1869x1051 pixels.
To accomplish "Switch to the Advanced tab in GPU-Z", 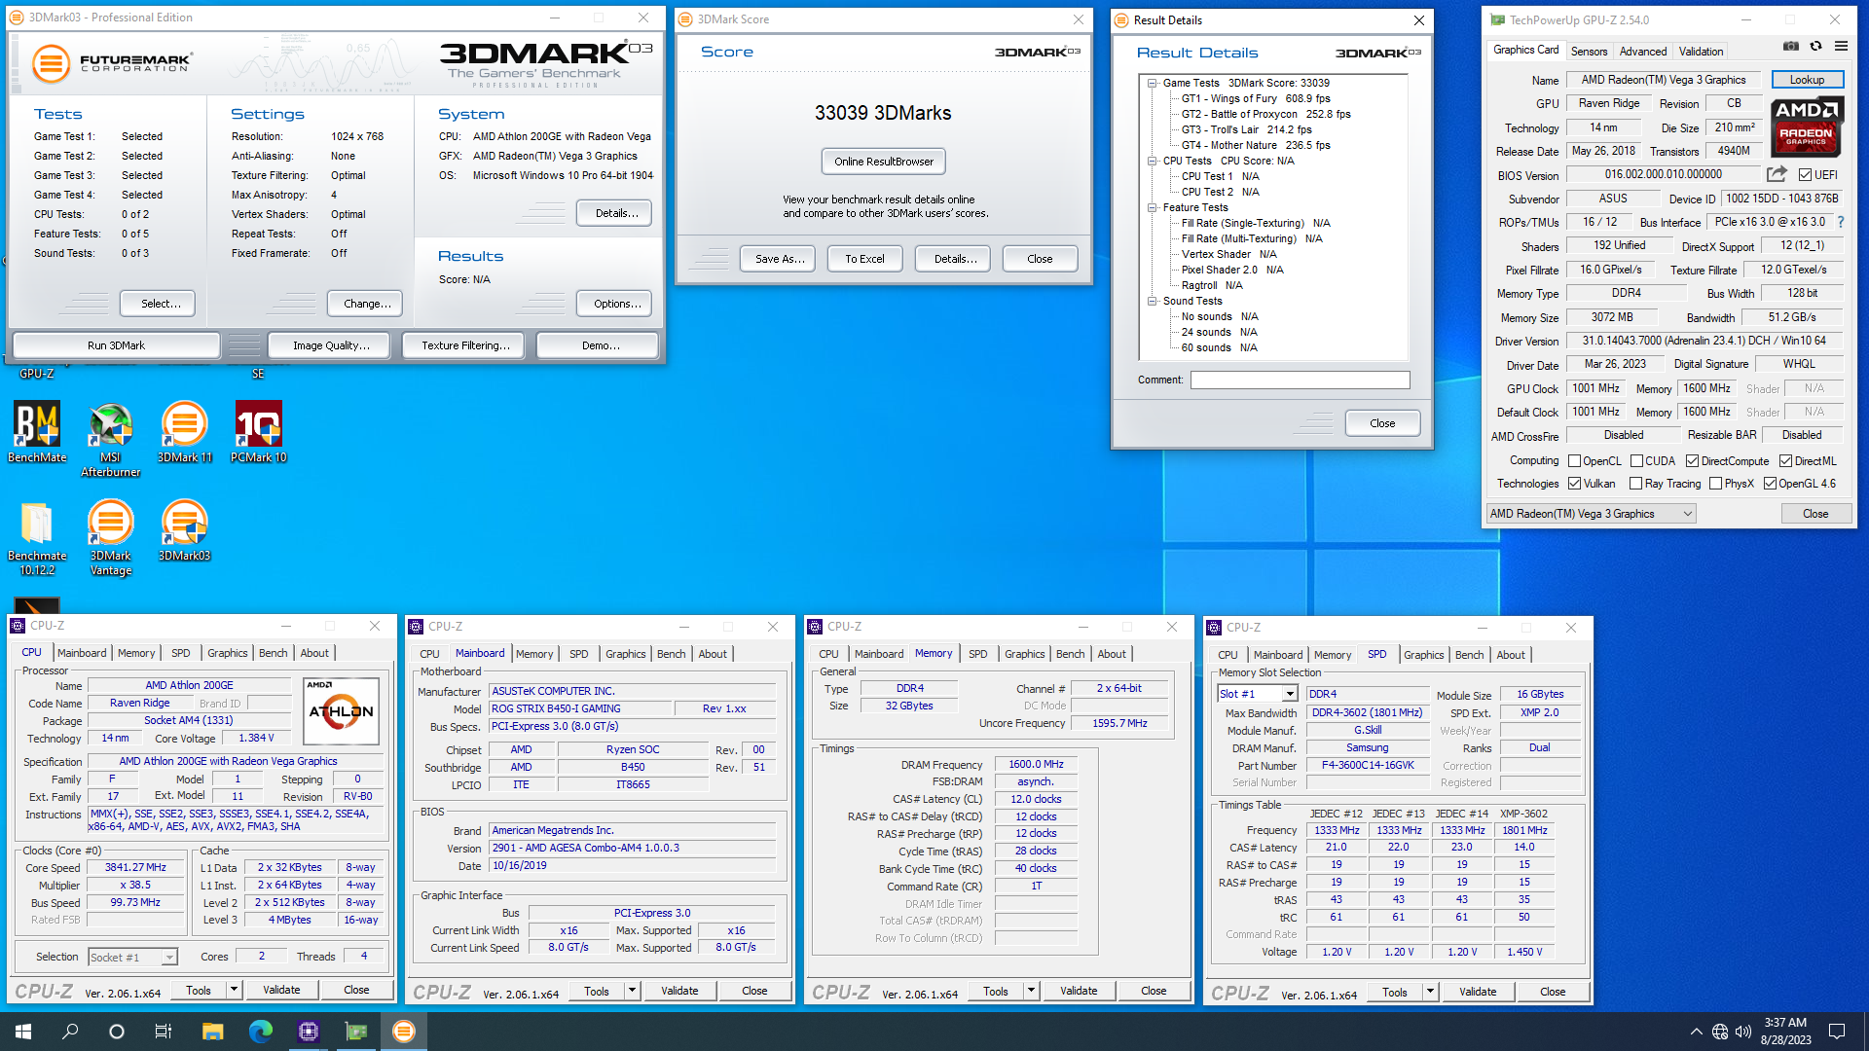I will coord(1643,51).
